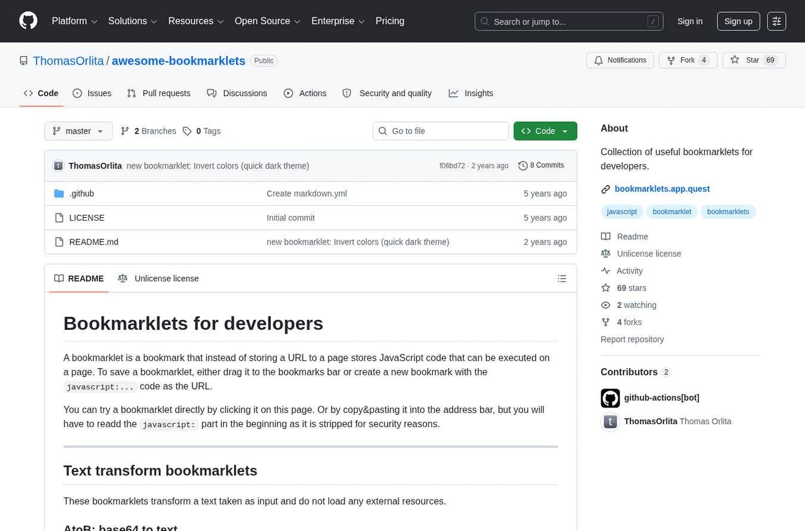Image resolution: width=805 pixels, height=531 pixels.
Task: Click the Notifications bell icon
Action: (x=598, y=60)
